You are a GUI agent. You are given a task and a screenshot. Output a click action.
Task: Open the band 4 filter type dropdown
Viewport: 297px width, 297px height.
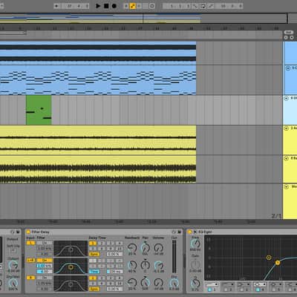click(260, 284)
